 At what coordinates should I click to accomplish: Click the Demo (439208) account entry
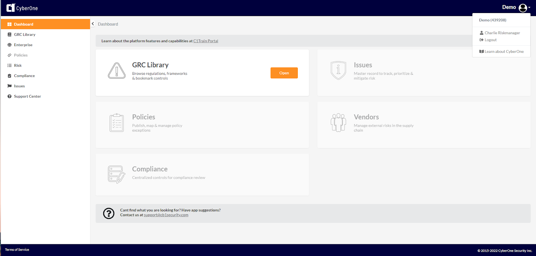493,20
